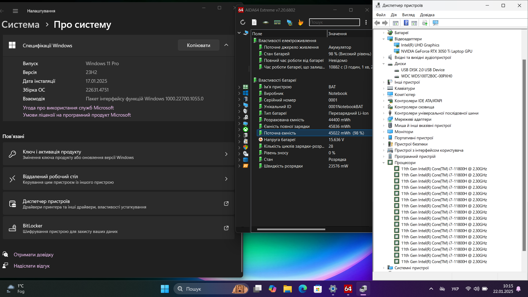
Task: Open the Файл menu in Device Manager
Action: click(x=381, y=15)
